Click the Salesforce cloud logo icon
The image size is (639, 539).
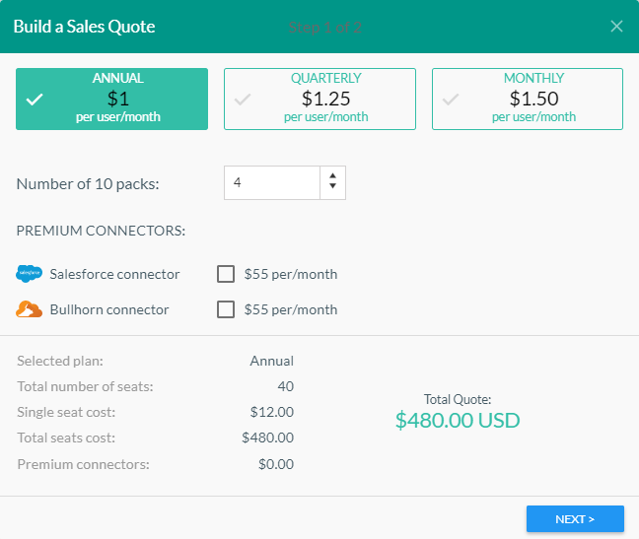(30, 274)
